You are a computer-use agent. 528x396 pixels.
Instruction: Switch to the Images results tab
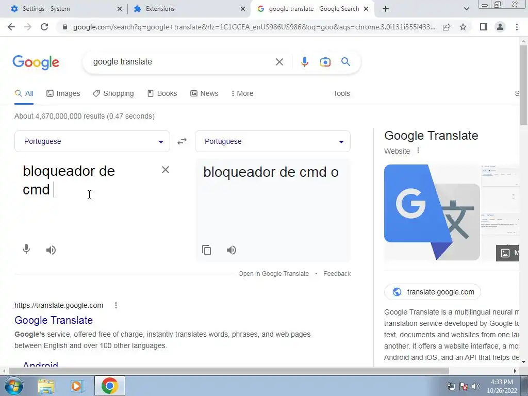point(63,94)
